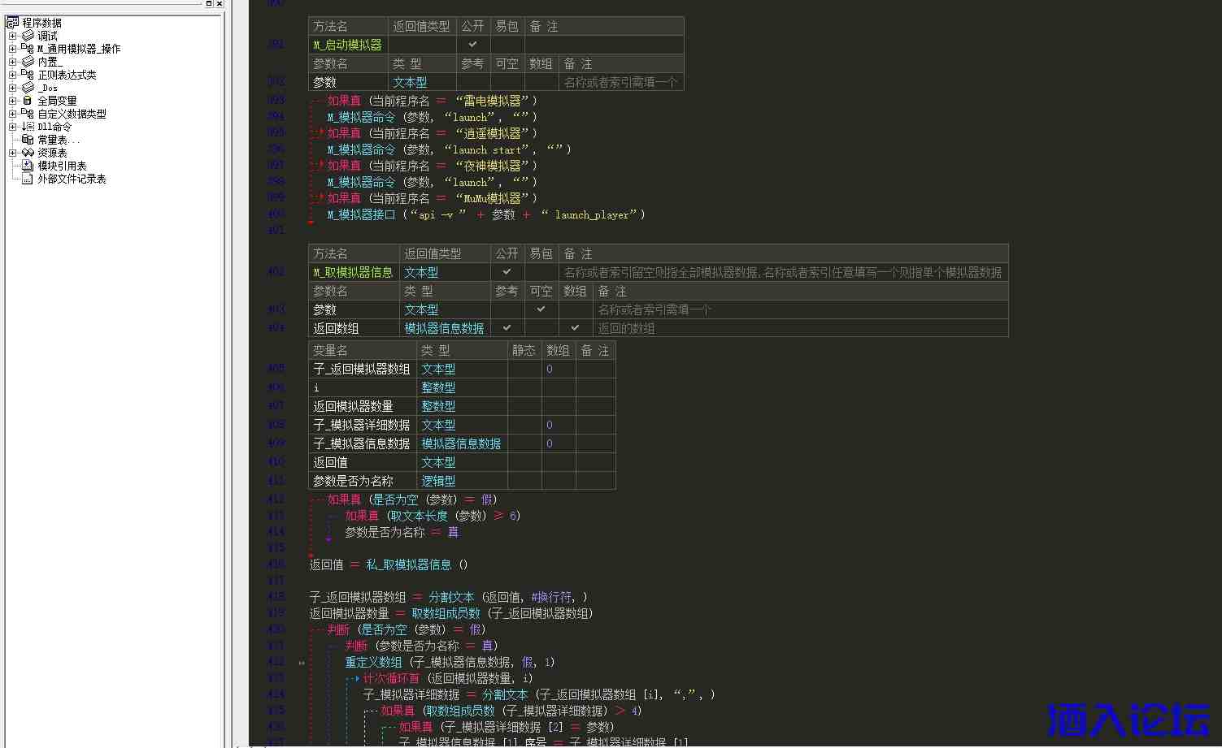Click the 外部文件记录表 document icon
This screenshot has width=1222, height=748.
[x=28, y=179]
